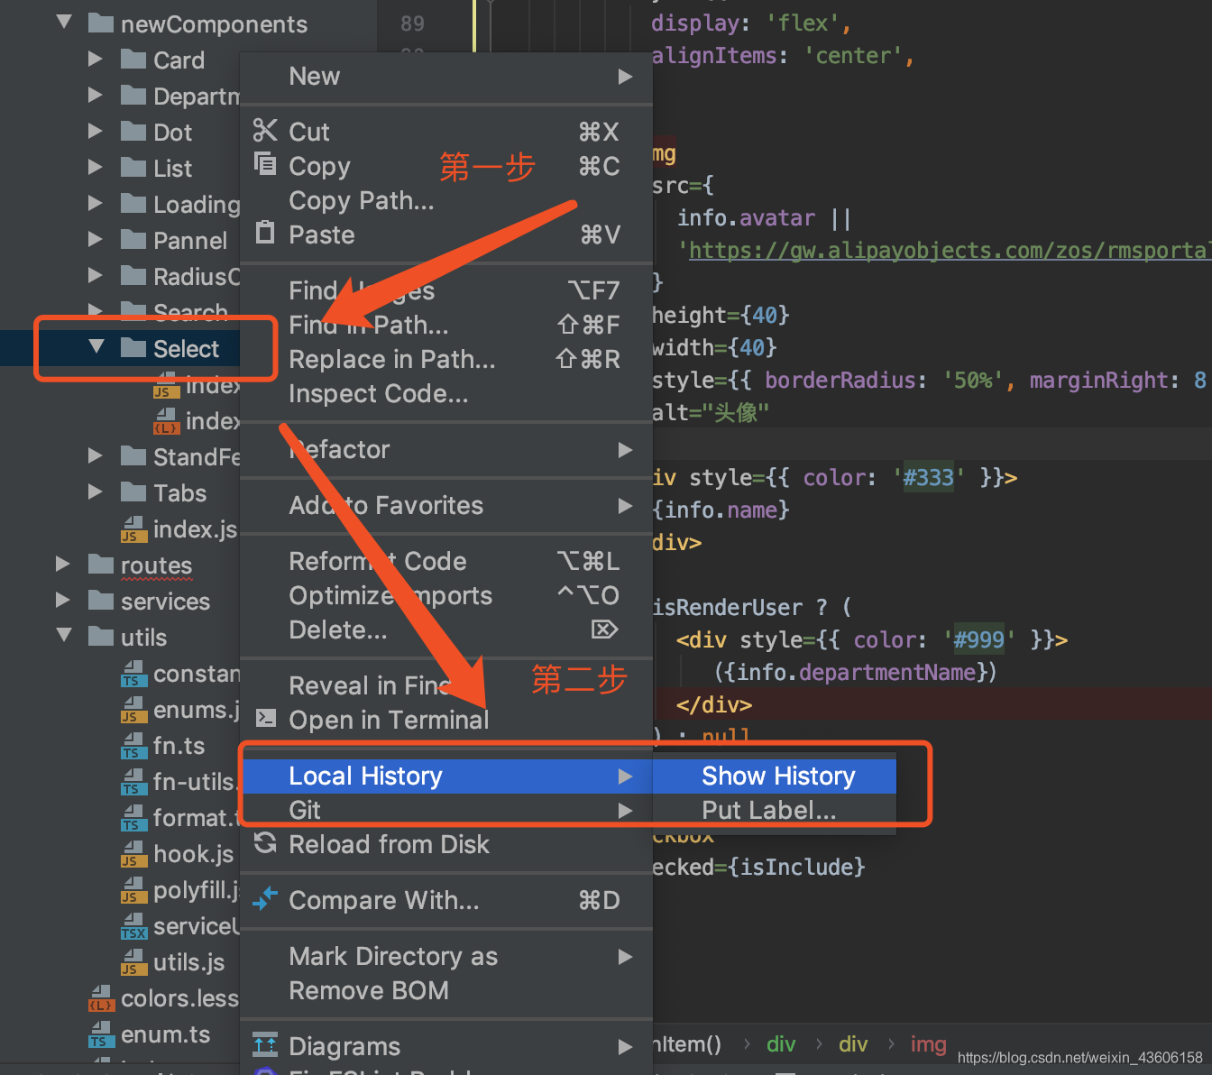1212x1075 pixels.
Task: Click the Compare With arrows icon
Action: pyautogui.click(x=265, y=898)
